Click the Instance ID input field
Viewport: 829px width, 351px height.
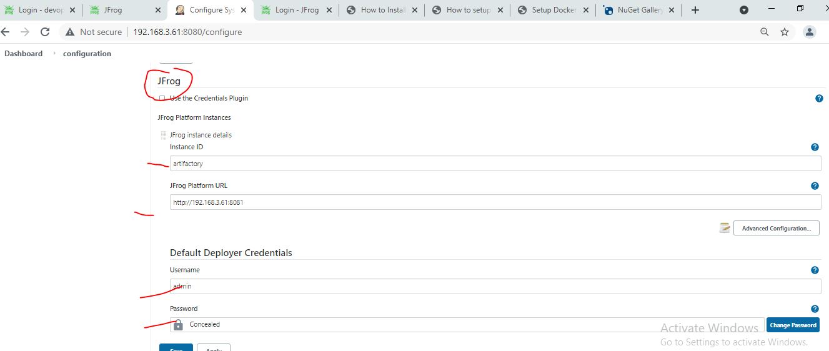[x=495, y=164]
